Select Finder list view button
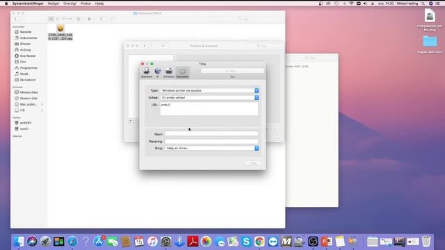Screen dimensions: 445x250 [x=57, y=19]
